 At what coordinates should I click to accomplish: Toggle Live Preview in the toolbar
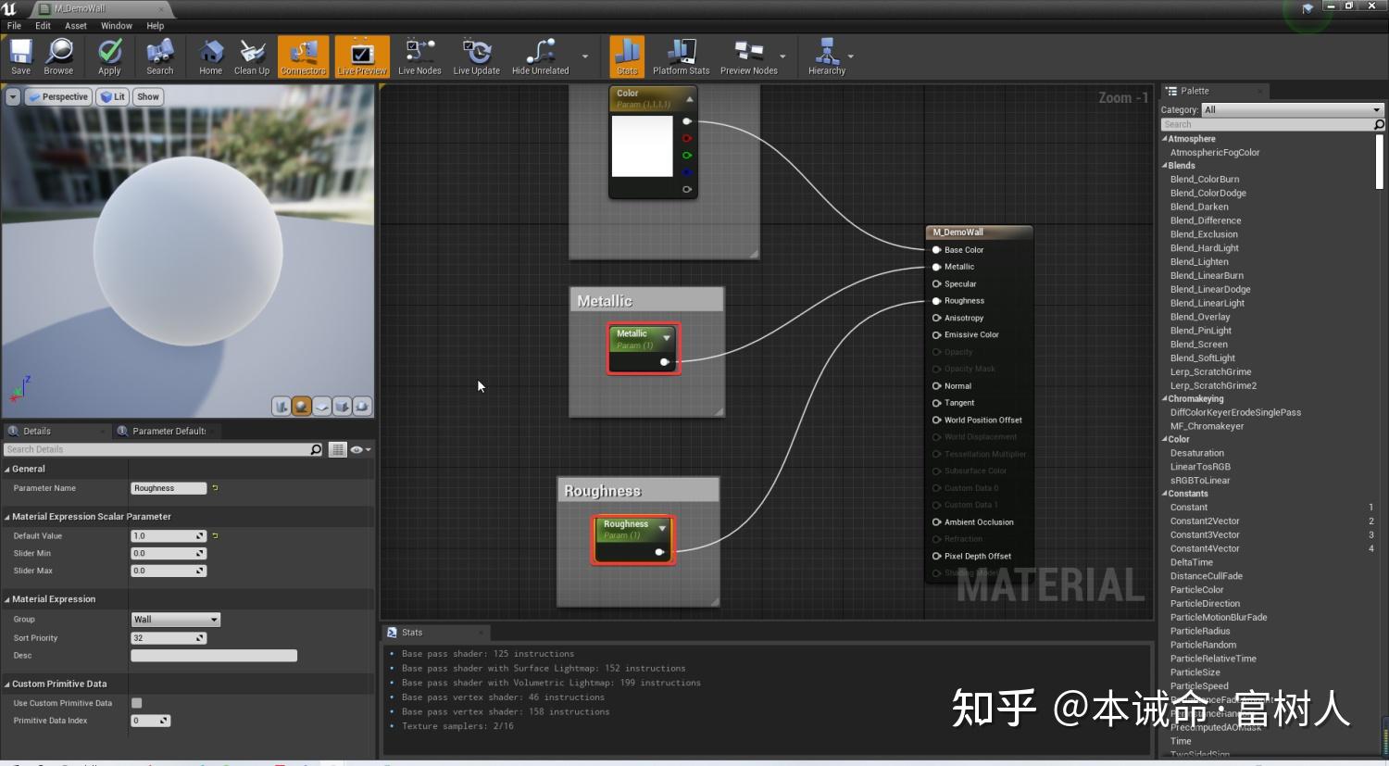click(361, 56)
